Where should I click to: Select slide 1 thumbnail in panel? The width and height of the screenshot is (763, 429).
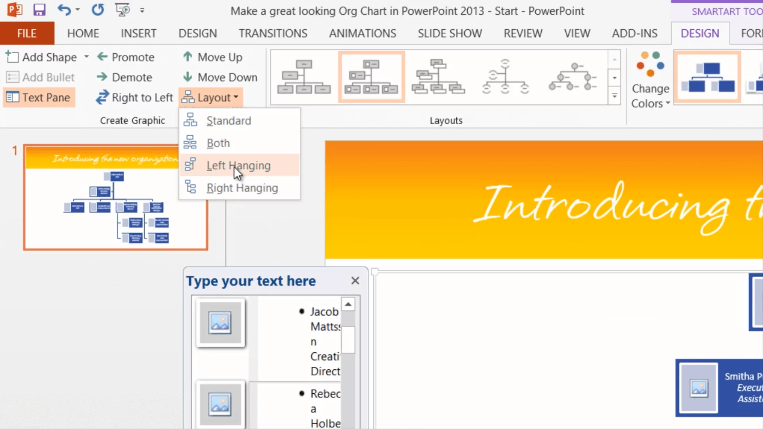click(115, 197)
